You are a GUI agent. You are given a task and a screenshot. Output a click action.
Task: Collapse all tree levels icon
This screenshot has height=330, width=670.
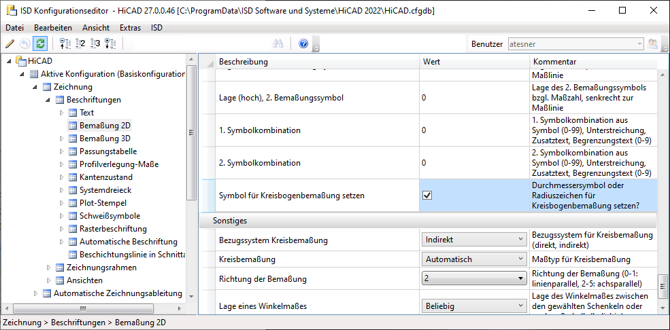coord(65,43)
